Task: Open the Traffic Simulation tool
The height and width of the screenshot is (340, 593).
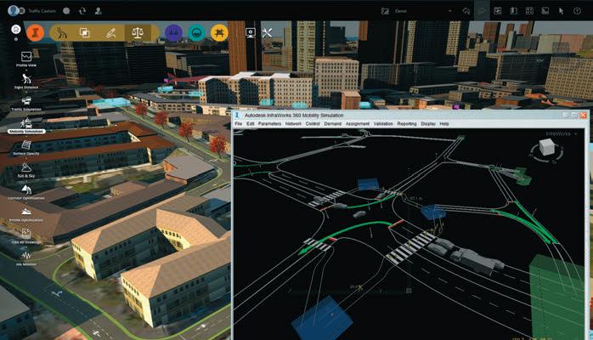Action: [x=26, y=103]
